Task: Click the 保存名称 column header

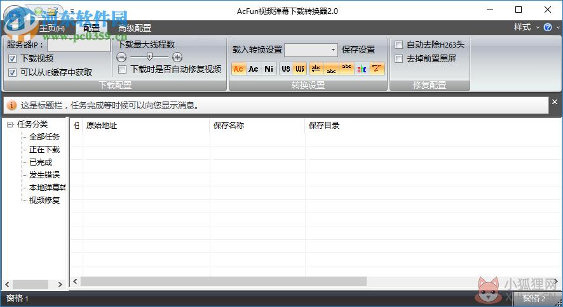Action: coord(257,126)
